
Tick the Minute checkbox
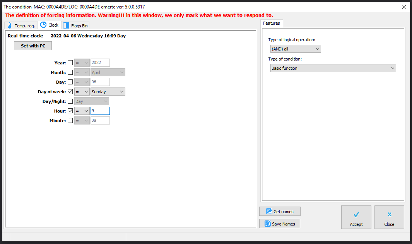[70, 120]
